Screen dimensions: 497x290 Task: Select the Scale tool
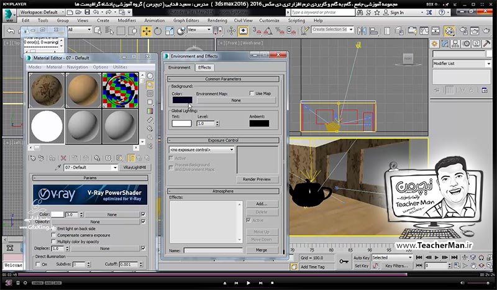click(x=170, y=31)
